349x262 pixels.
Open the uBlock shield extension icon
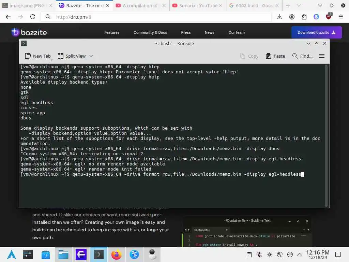329,16
